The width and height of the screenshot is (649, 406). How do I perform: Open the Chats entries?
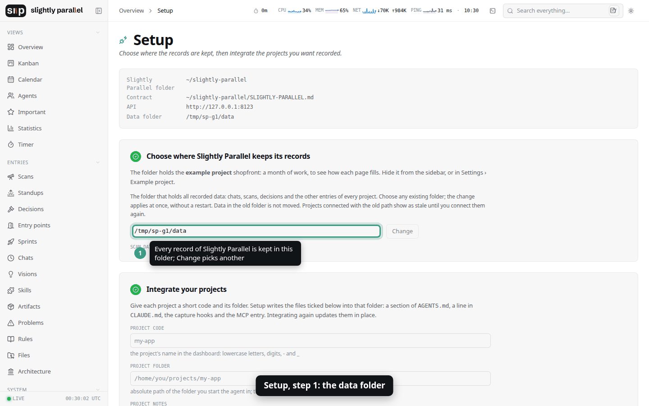click(x=54, y=258)
